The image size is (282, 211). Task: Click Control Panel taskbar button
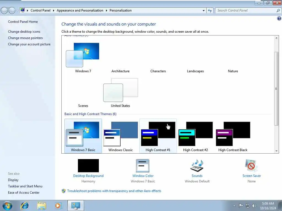coord(75,206)
